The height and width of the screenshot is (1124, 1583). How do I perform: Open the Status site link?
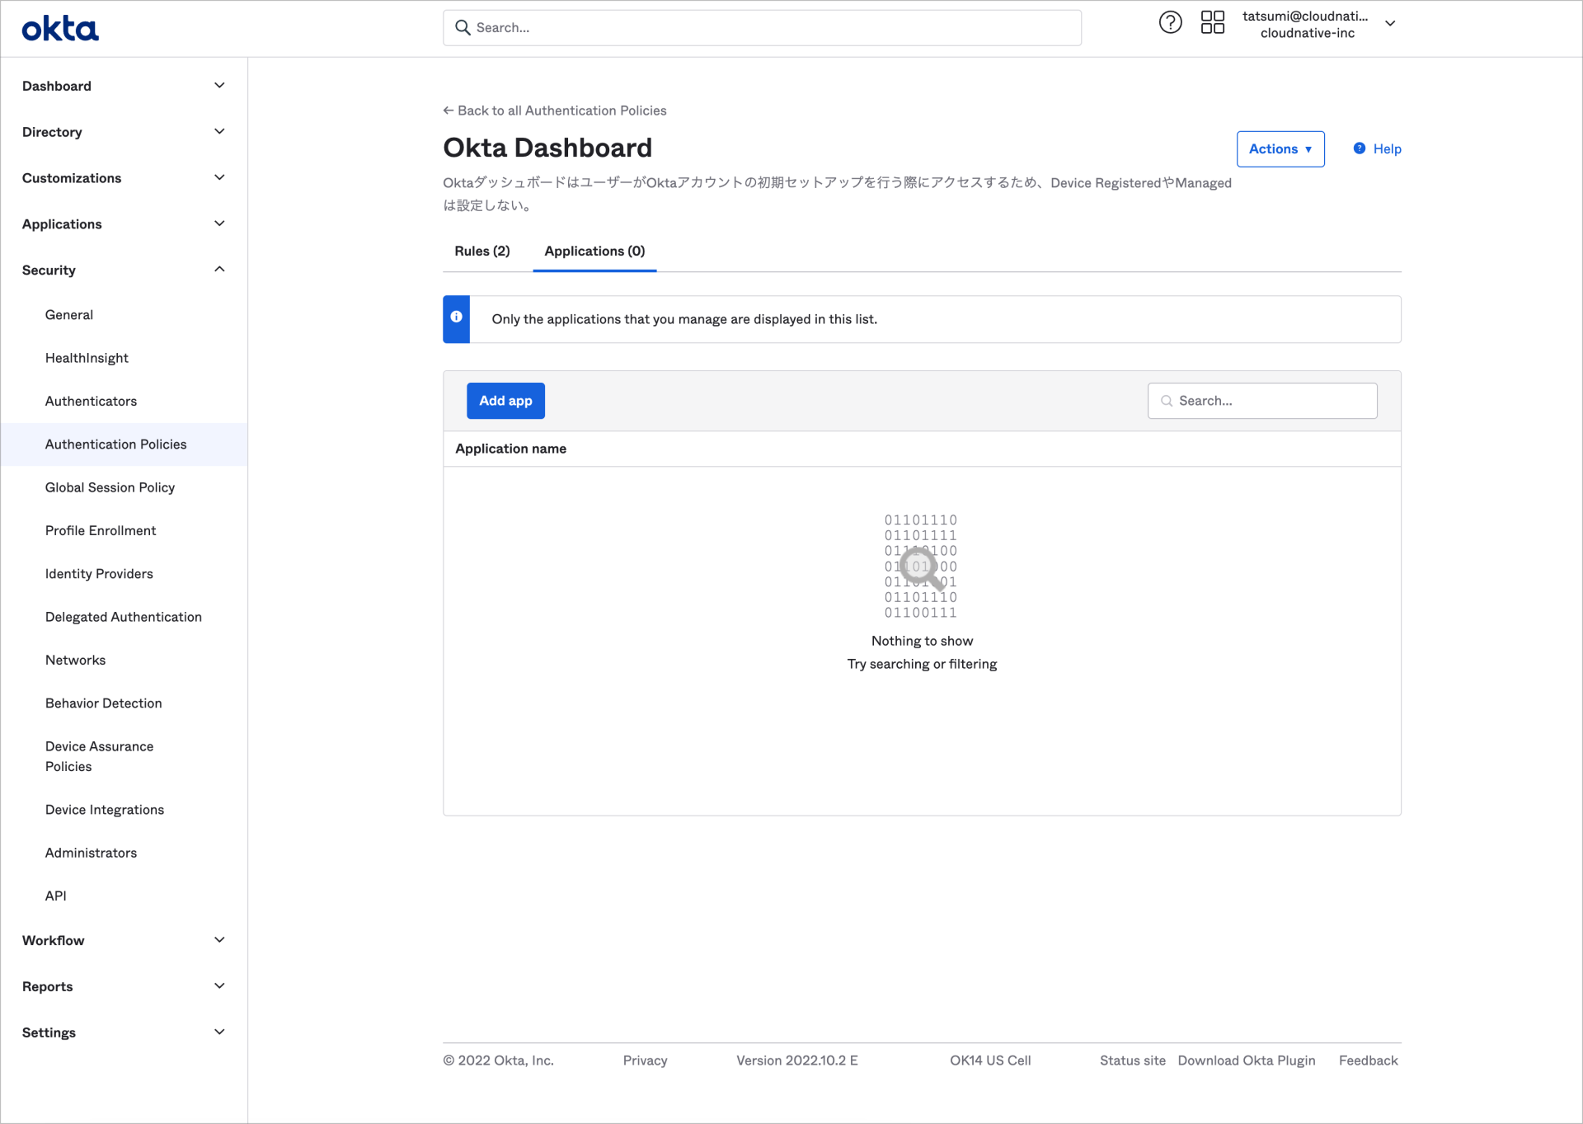click(x=1132, y=1060)
